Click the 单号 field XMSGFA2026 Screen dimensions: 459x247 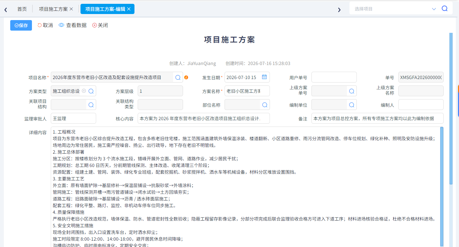(x=421, y=77)
